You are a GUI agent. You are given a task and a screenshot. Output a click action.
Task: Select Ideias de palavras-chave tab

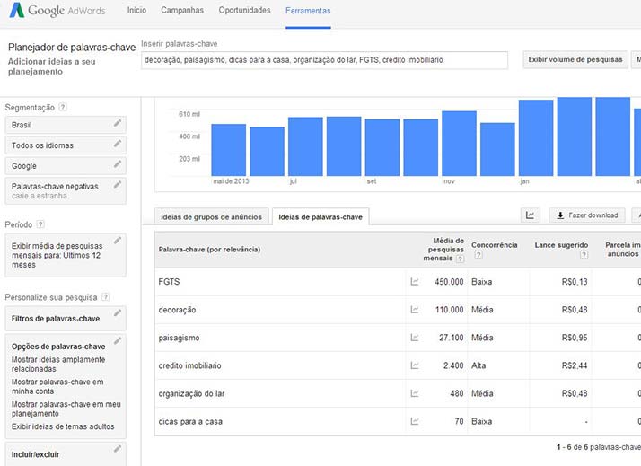[320, 216]
